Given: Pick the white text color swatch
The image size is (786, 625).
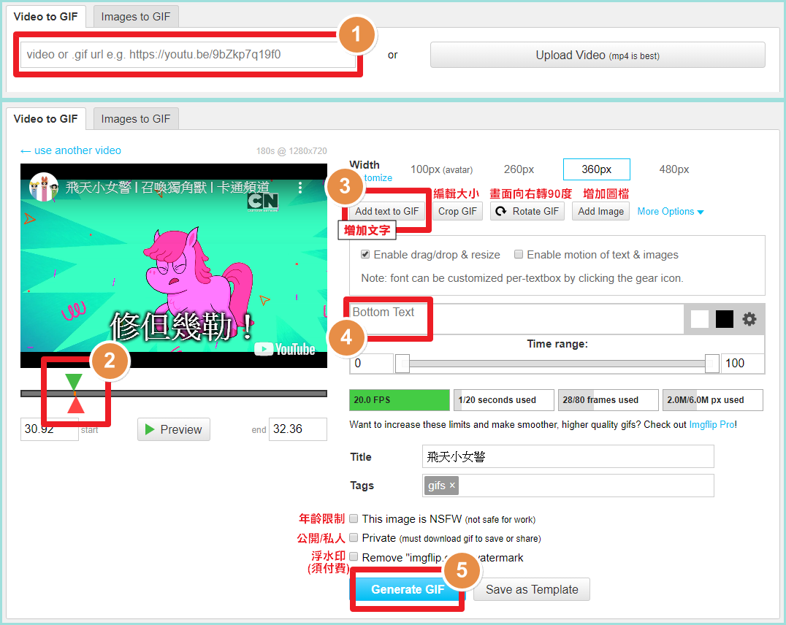Looking at the screenshot, I should (x=700, y=319).
